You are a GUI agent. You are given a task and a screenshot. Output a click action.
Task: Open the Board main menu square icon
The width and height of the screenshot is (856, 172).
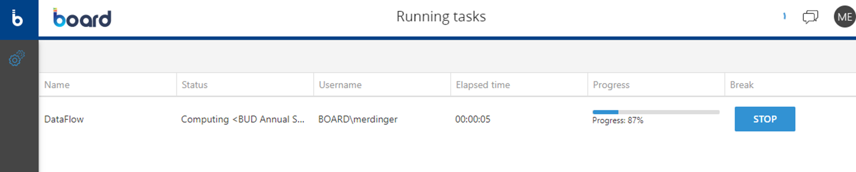(x=18, y=19)
